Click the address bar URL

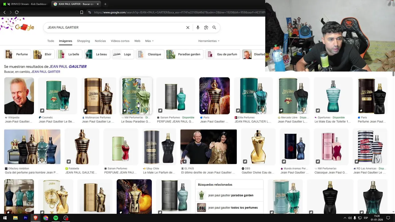click(179, 12)
